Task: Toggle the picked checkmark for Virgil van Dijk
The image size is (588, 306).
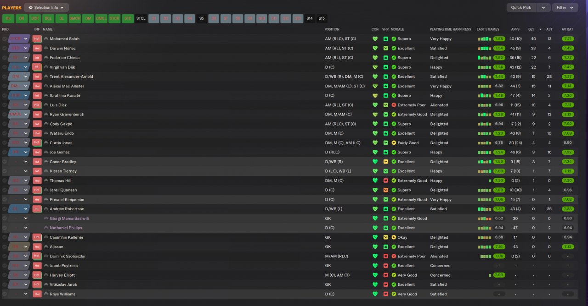Action: click(5, 67)
